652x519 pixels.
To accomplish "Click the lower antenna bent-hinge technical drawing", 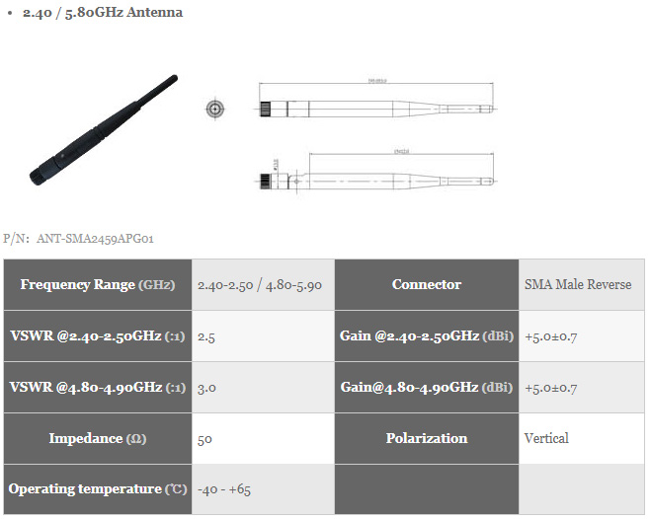I will coord(375,173).
